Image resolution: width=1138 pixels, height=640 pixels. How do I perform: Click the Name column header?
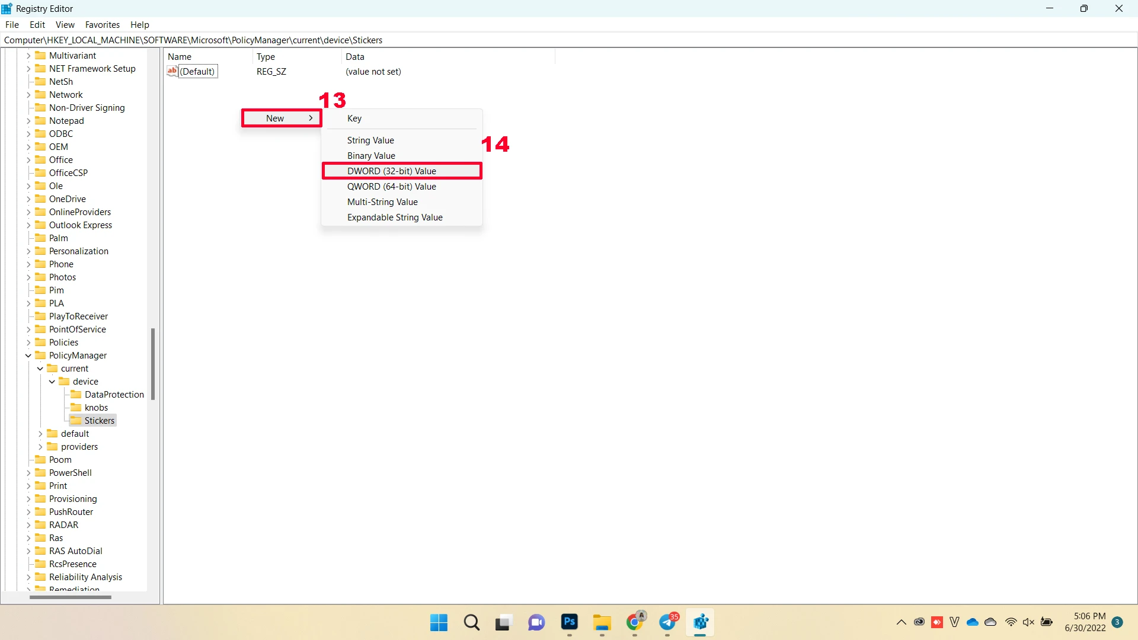[208, 56]
